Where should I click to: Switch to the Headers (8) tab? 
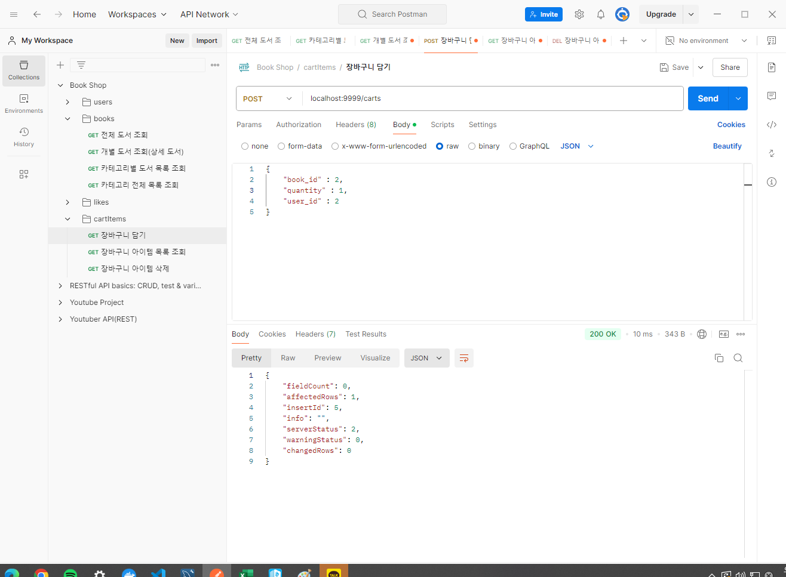tap(356, 125)
